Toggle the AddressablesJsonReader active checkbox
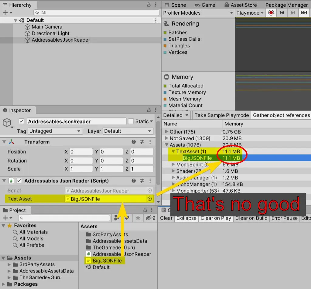311x289 pixels. (x=22, y=121)
